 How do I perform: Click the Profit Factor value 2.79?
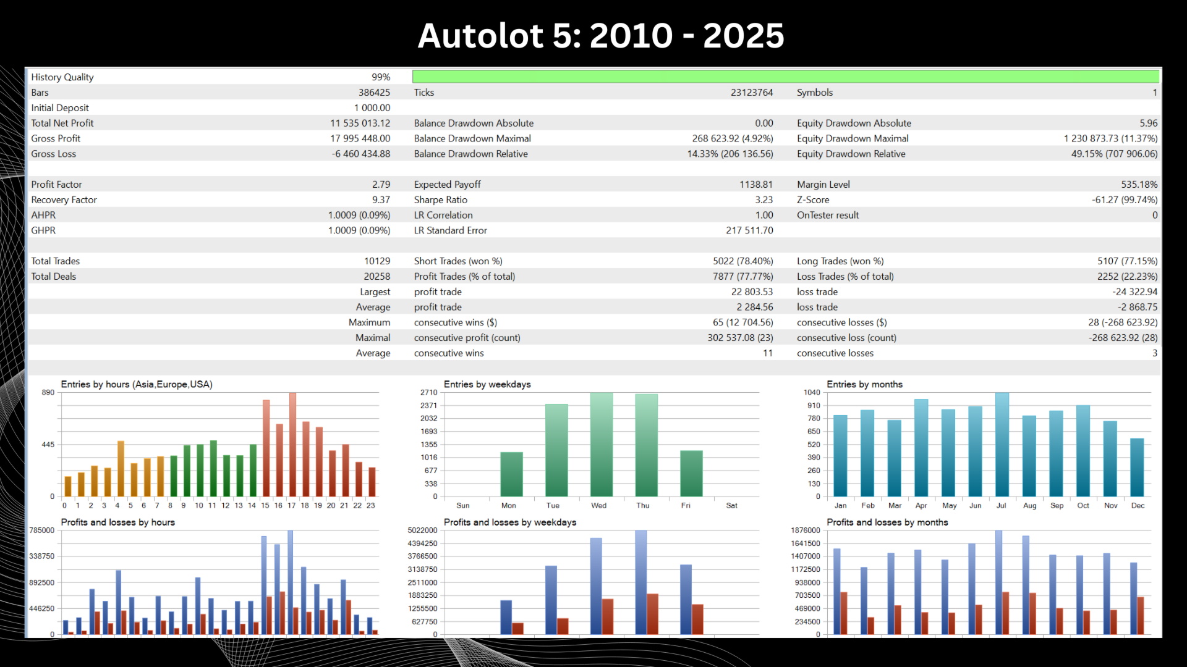(x=381, y=184)
